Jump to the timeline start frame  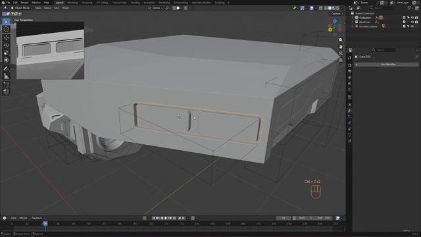click(154, 218)
